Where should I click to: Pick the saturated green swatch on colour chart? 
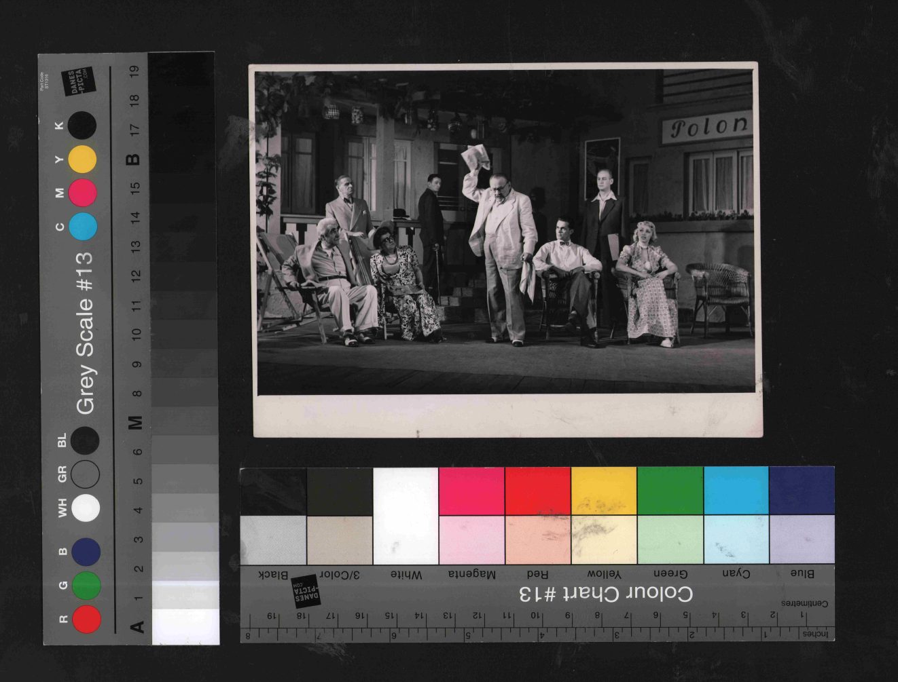[x=670, y=491]
